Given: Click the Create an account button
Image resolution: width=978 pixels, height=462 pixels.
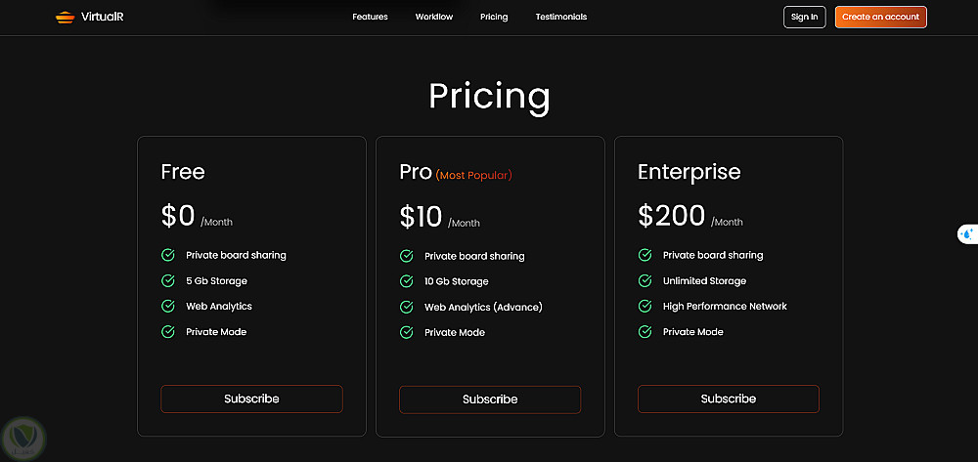Looking at the screenshot, I should (x=880, y=17).
